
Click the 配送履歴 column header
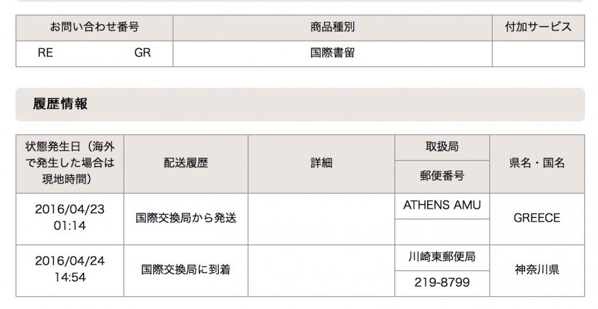185,164
